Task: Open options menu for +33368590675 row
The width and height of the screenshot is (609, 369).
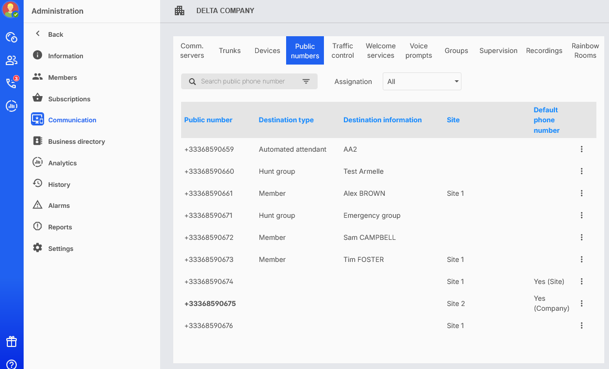Action: pos(581,304)
